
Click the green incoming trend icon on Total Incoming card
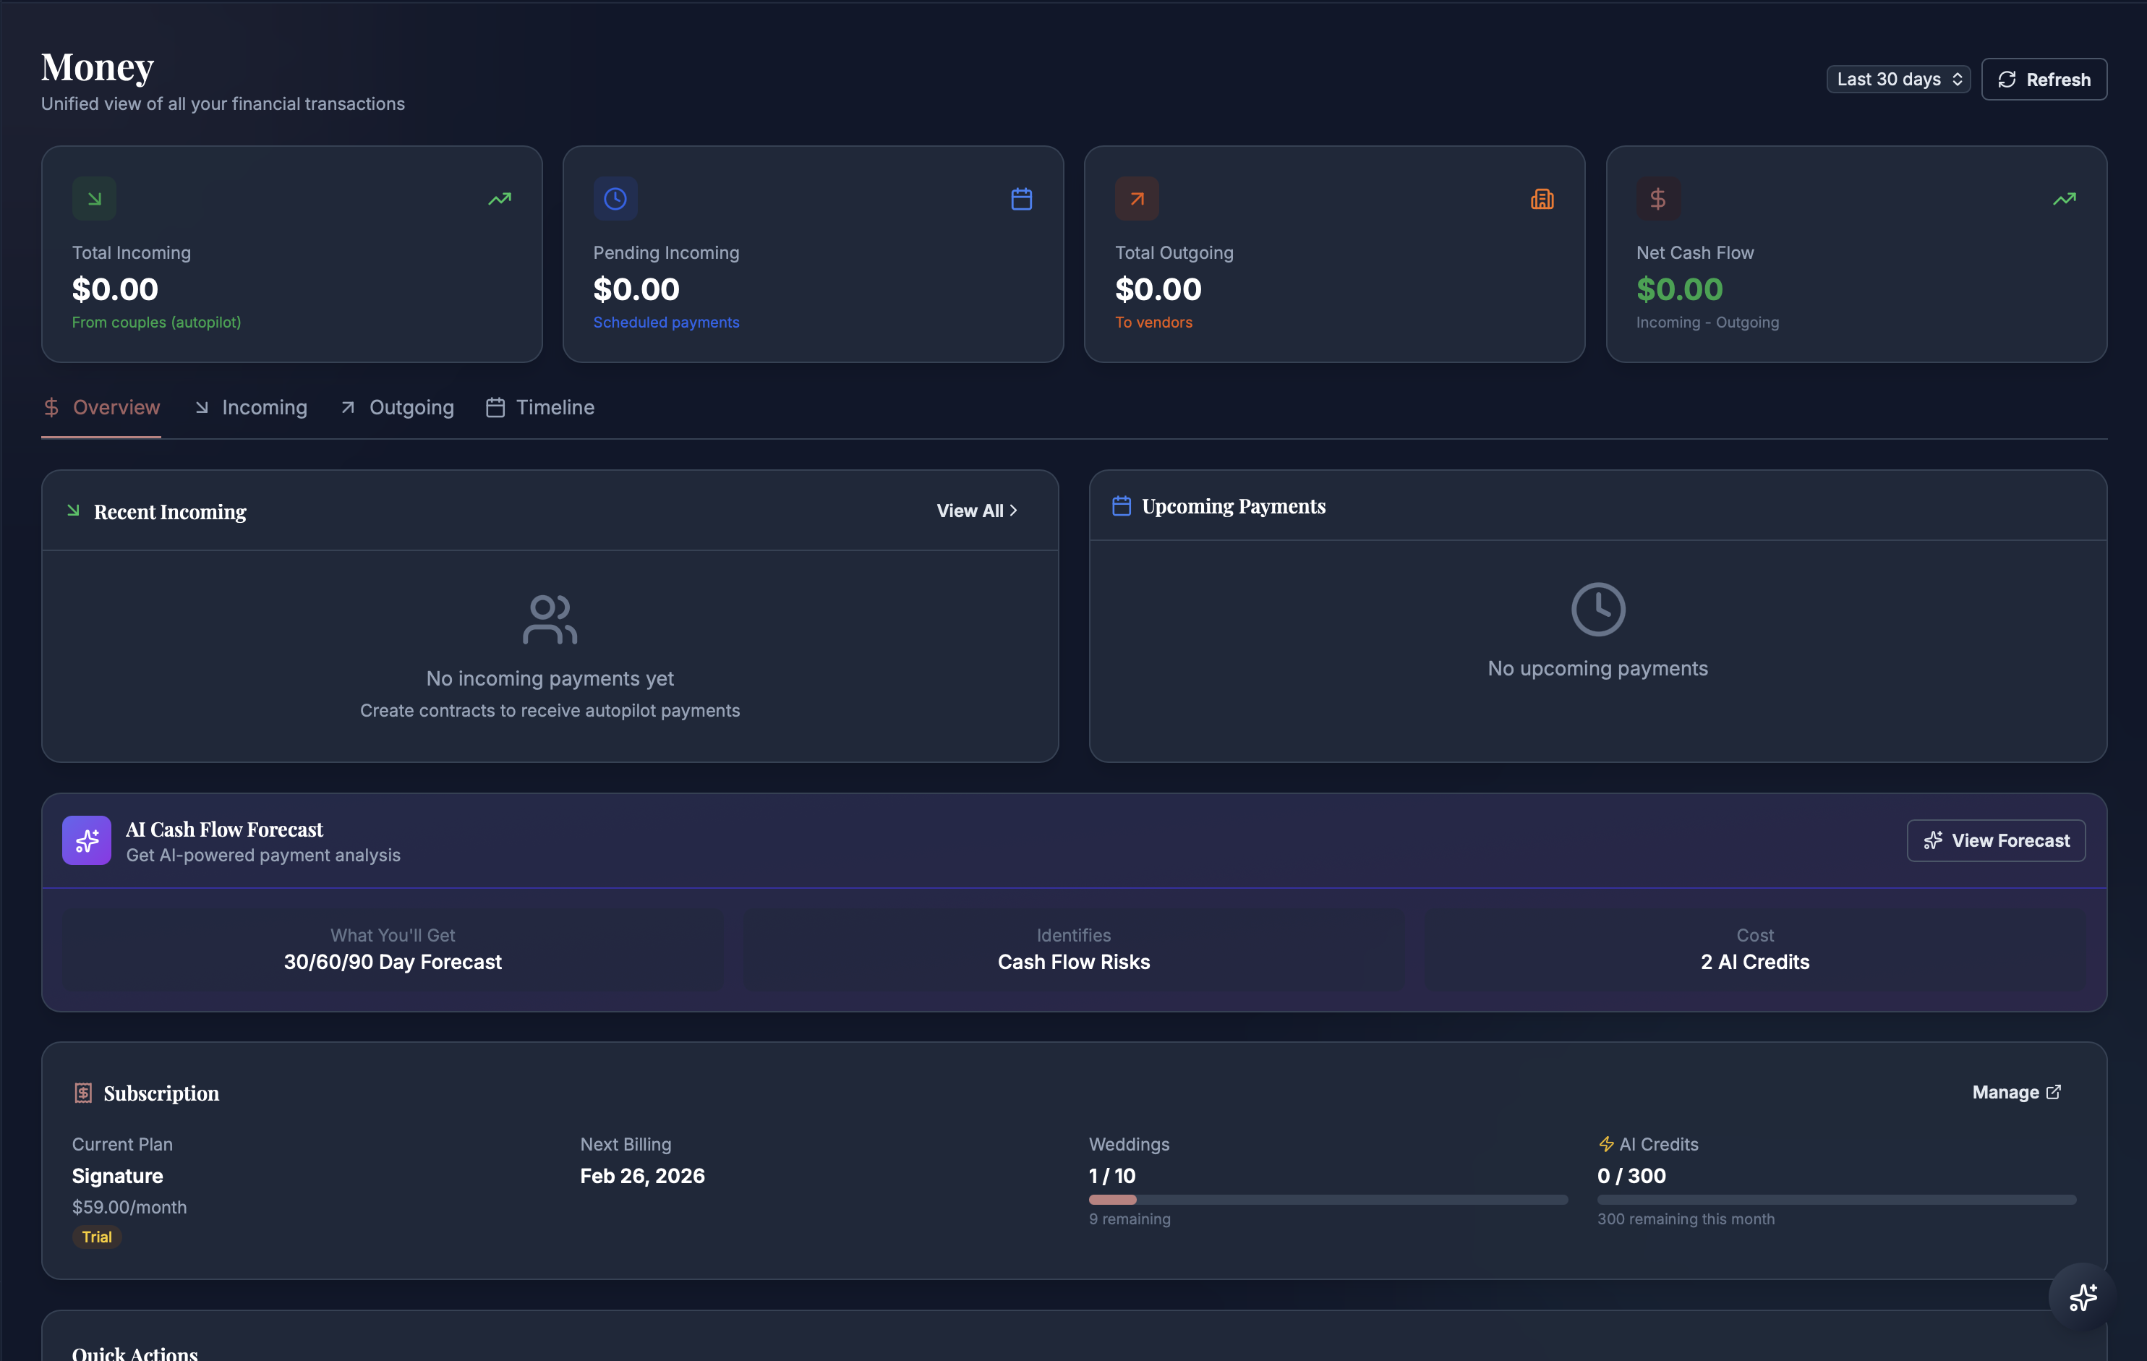[499, 198]
